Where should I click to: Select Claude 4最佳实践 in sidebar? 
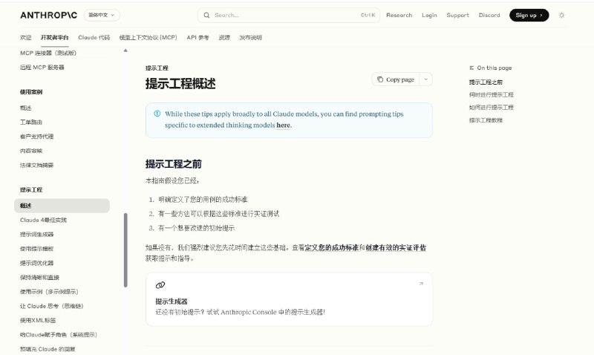point(43,220)
